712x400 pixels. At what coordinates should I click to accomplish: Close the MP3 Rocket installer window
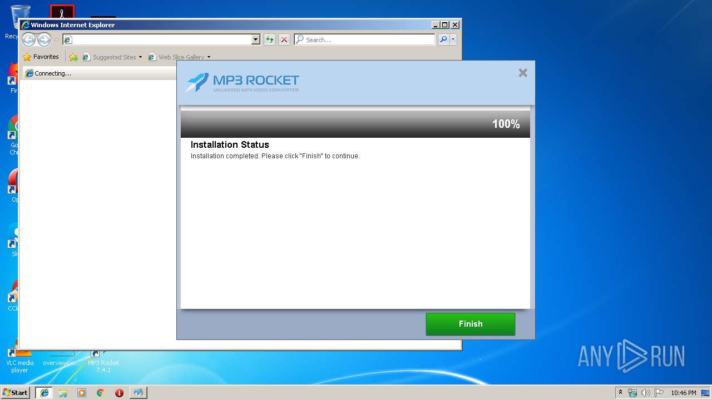tap(523, 73)
